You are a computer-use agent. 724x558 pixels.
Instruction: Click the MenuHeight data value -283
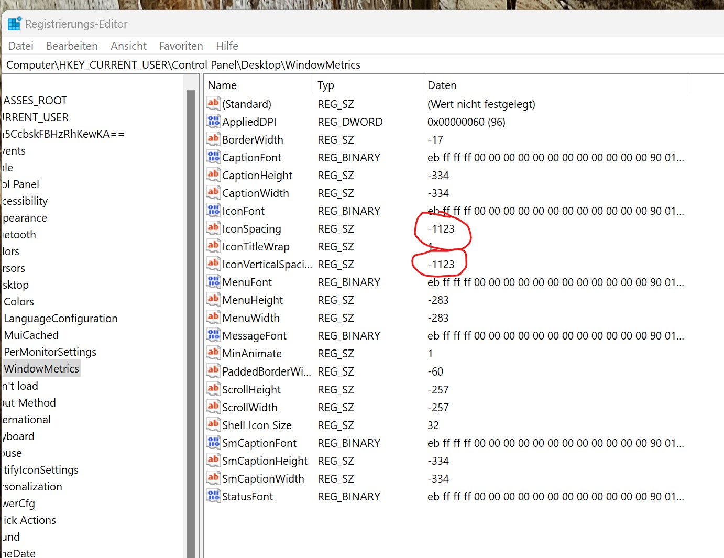(x=438, y=300)
